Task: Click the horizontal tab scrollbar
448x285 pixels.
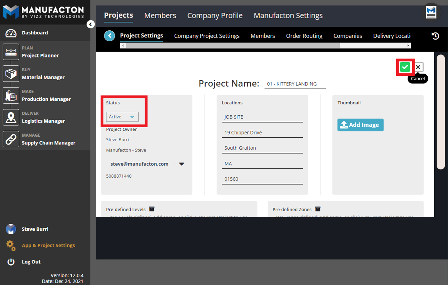Action: 233,45
